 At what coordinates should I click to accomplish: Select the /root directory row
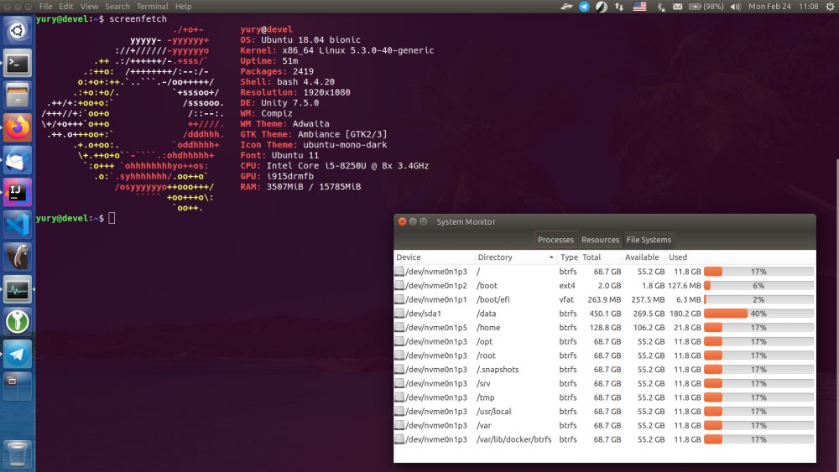605,355
